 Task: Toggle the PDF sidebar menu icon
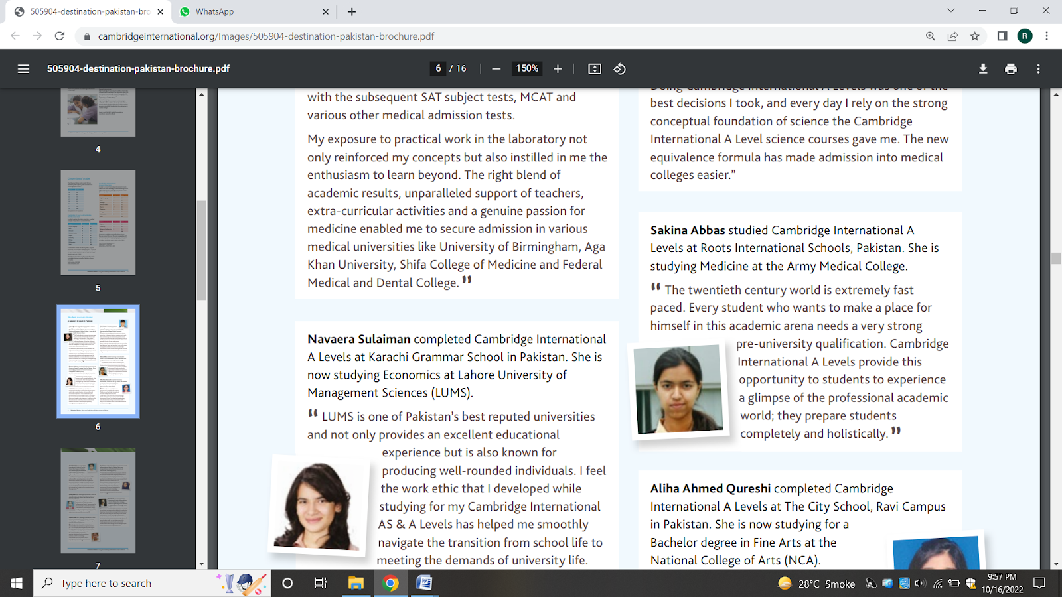(23, 68)
